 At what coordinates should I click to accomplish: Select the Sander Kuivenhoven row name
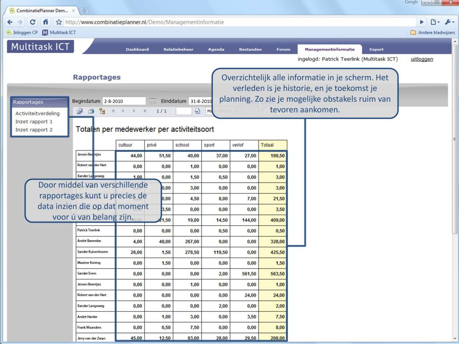coord(92,252)
